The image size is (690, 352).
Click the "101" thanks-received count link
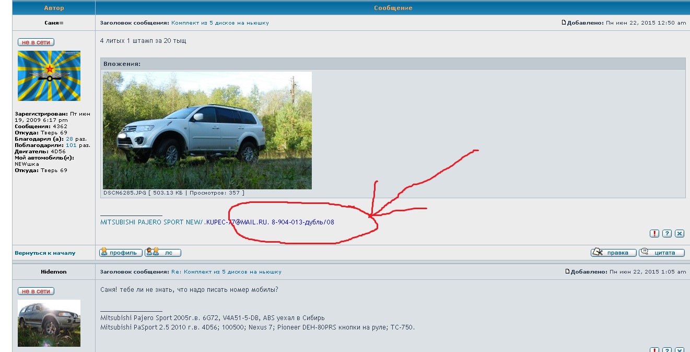pos(71,145)
